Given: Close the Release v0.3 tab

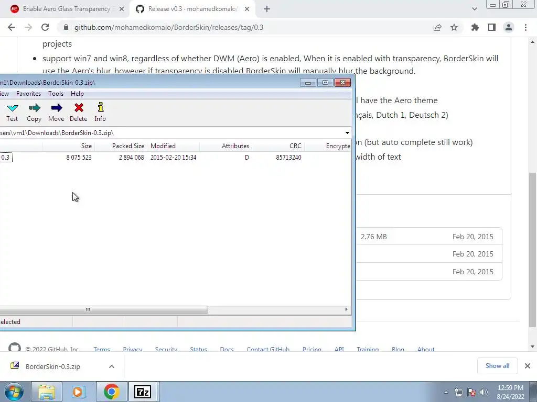Looking at the screenshot, I should (x=247, y=9).
